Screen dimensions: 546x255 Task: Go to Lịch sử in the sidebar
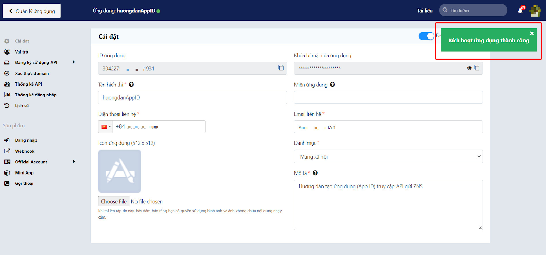click(x=22, y=106)
